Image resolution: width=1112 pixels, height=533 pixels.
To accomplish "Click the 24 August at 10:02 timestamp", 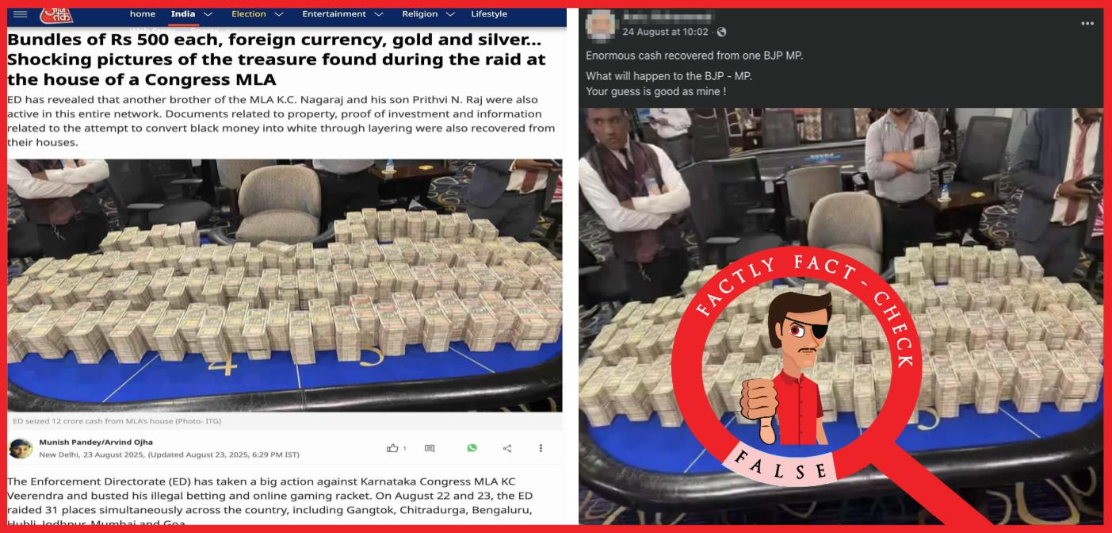I will tap(665, 32).
